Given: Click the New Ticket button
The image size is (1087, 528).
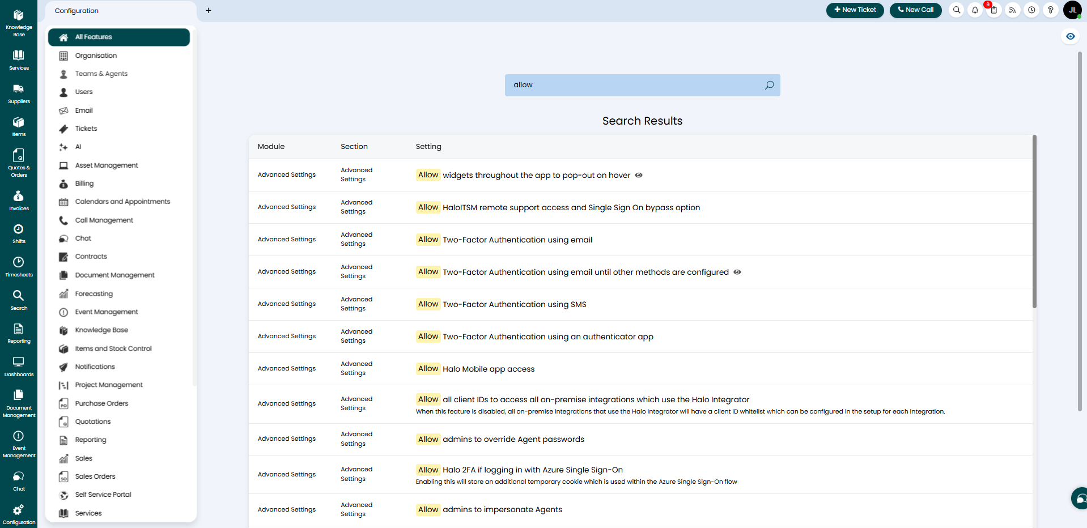Looking at the screenshot, I should (855, 10).
